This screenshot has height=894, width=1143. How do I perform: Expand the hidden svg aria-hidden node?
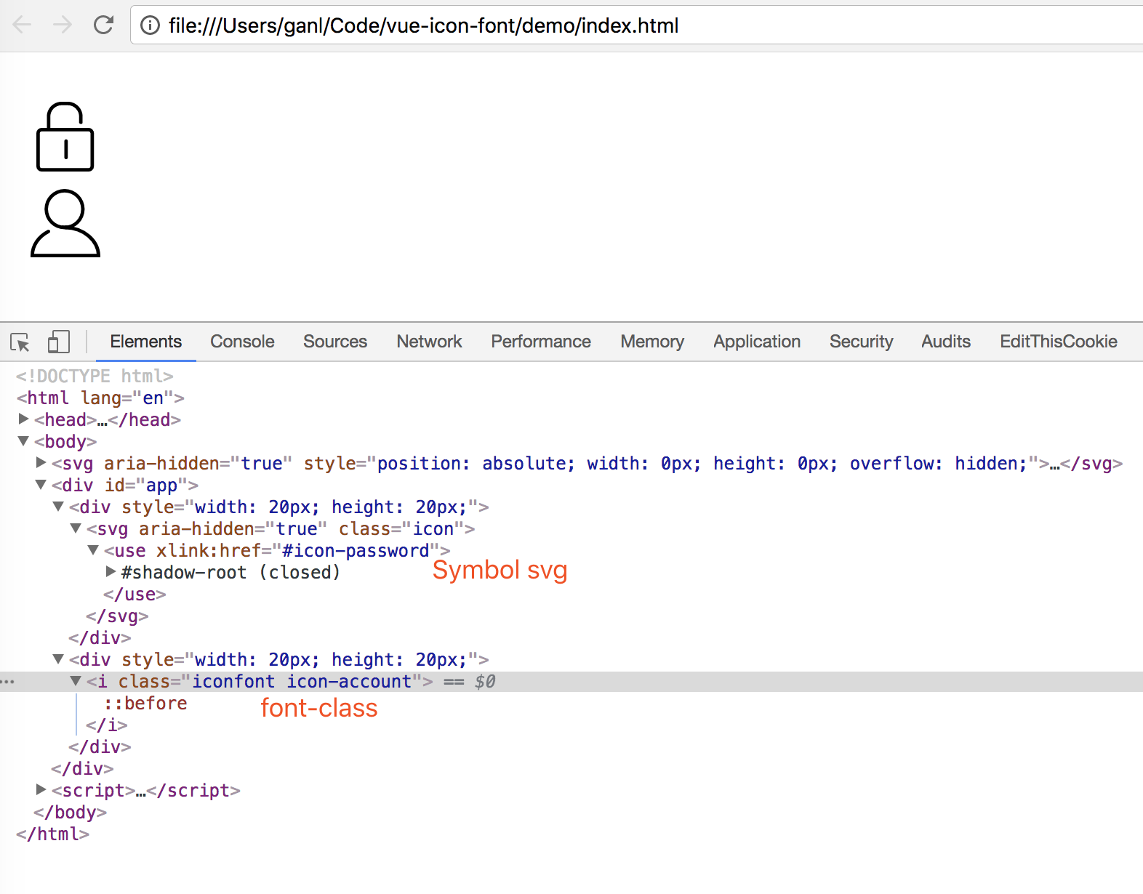coord(41,463)
